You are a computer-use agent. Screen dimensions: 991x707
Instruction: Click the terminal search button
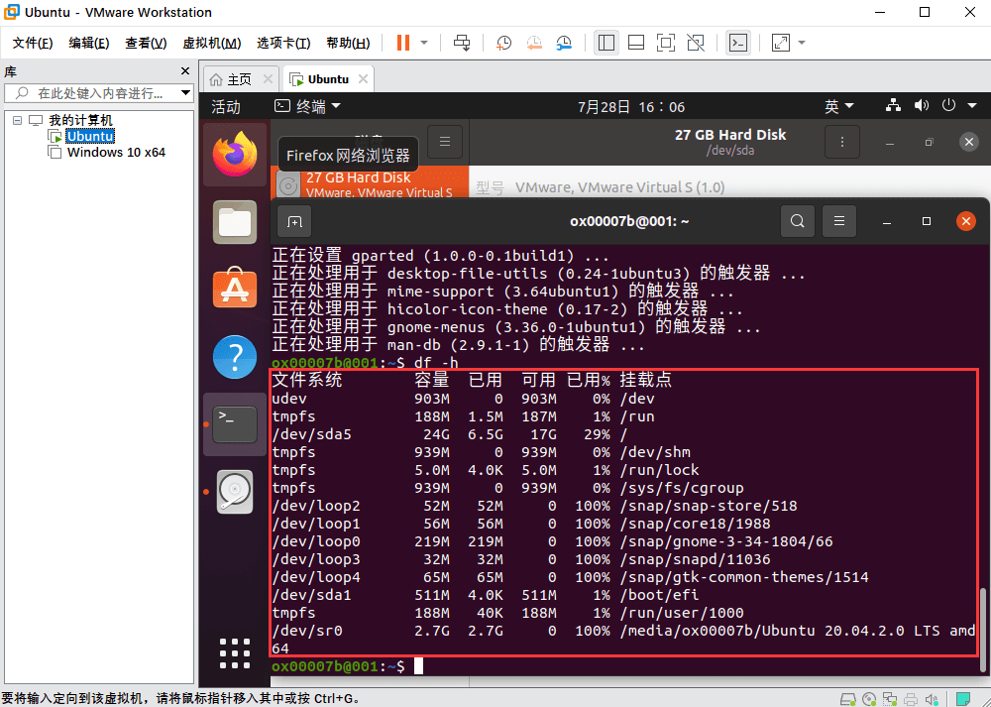click(x=798, y=222)
